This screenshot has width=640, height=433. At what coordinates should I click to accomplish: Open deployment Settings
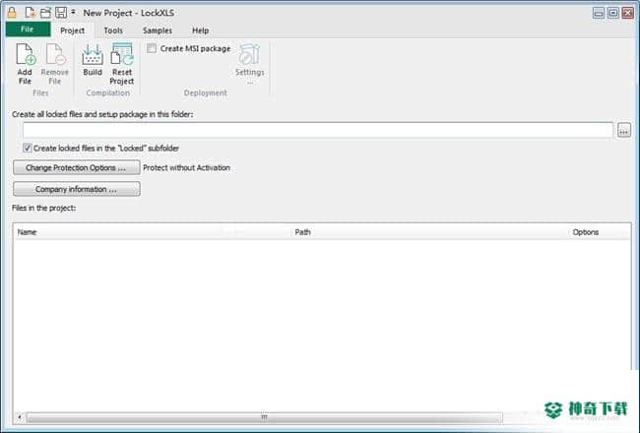tap(249, 64)
